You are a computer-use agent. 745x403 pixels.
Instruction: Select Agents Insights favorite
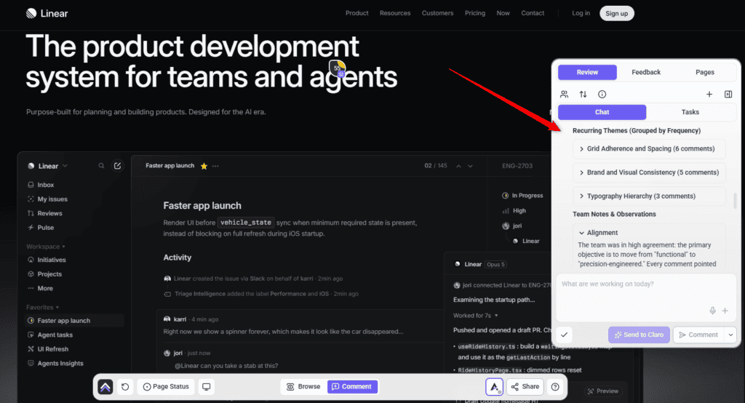pos(55,364)
